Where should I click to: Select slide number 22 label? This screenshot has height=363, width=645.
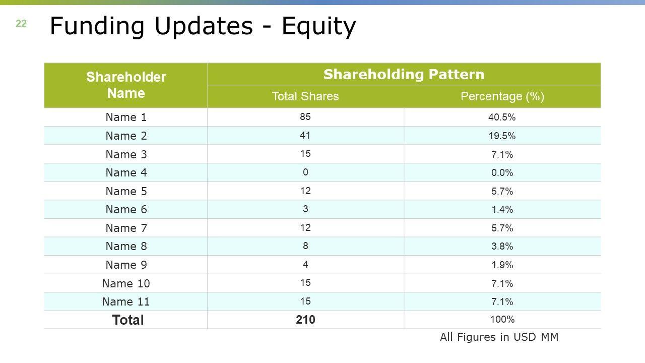(x=21, y=23)
